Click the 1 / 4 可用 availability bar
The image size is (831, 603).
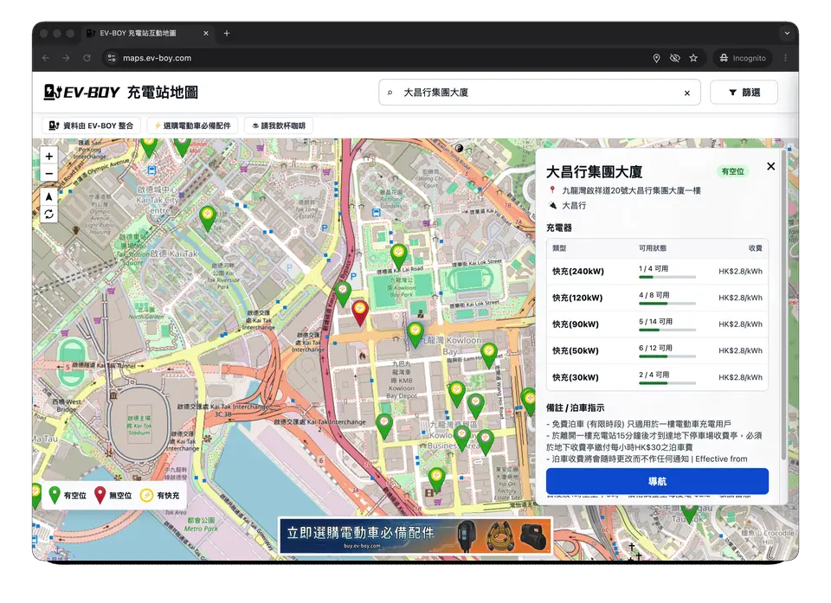pos(667,277)
